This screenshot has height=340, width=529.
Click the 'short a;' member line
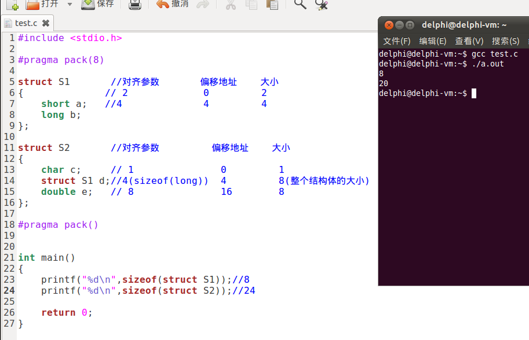[64, 104]
